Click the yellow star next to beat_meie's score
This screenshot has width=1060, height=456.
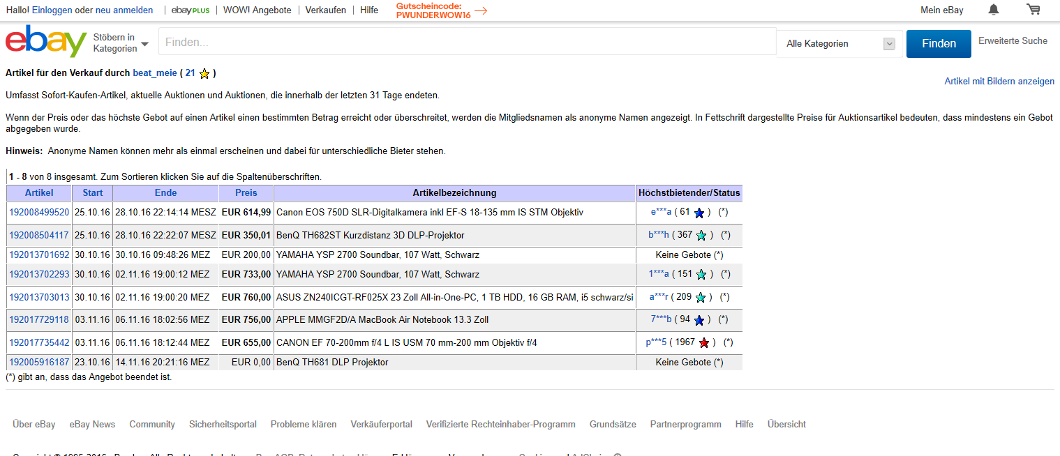pyautogui.click(x=204, y=73)
